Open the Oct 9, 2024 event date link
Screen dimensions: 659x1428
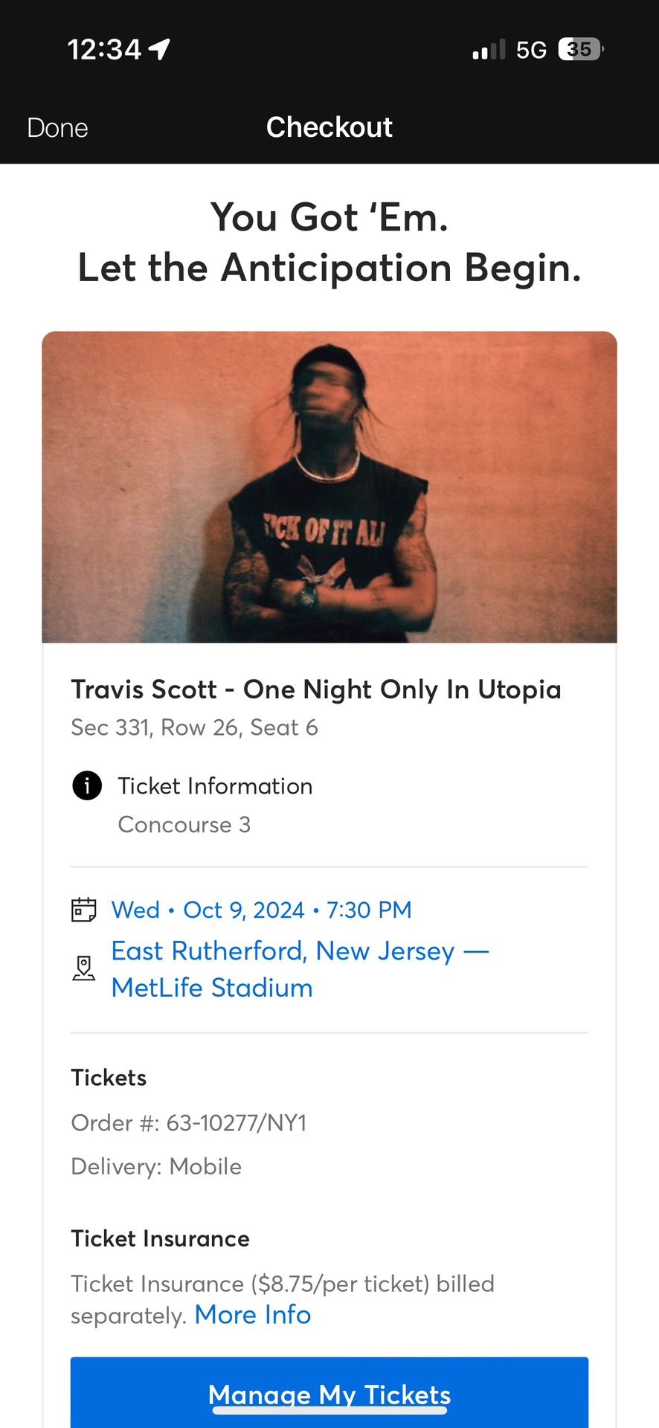pos(261,909)
